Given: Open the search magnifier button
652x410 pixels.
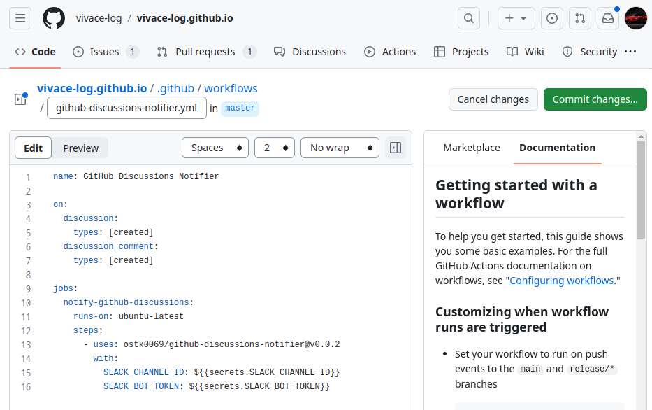Looking at the screenshot, I should 469,18.
